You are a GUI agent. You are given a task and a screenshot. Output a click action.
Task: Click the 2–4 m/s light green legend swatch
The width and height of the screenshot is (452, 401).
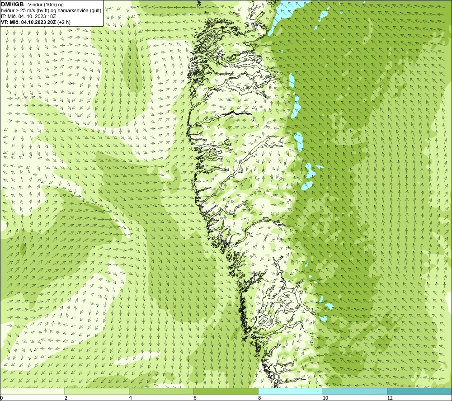click(97, 391)
